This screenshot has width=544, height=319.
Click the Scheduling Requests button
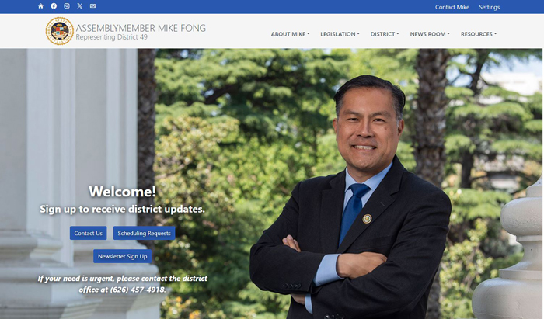[x=144, y=233]
